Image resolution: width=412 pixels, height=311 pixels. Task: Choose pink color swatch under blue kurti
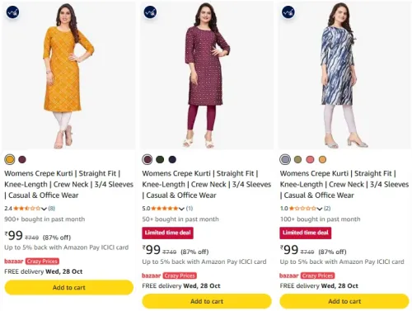310,159
